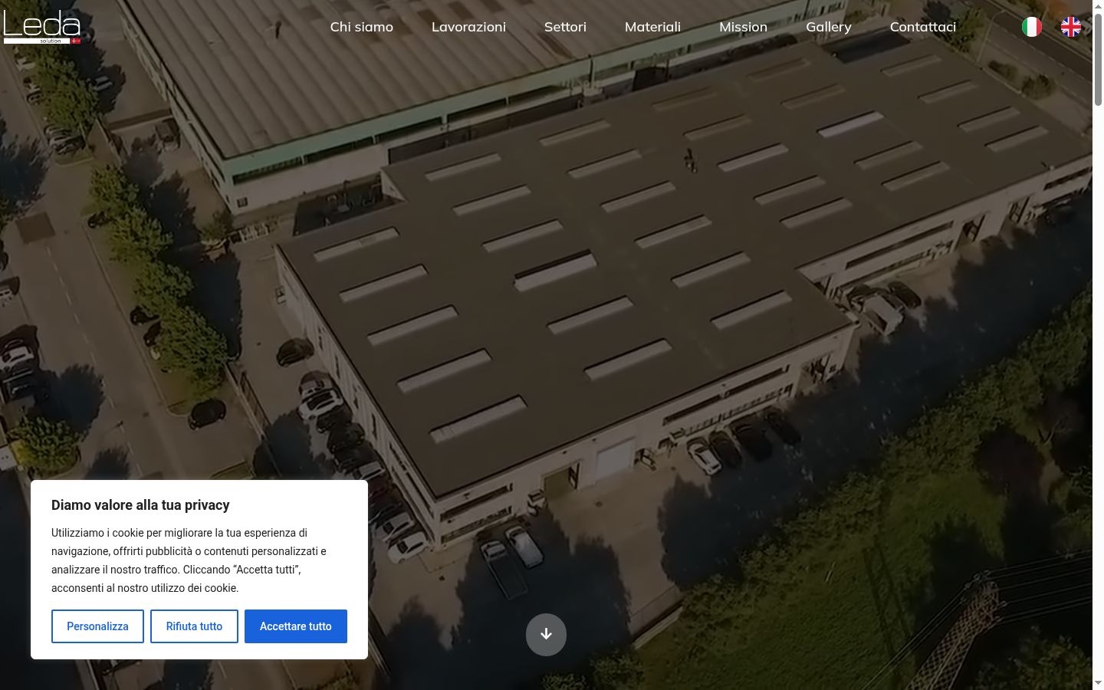Go to the Materiali section
This screenshot has height=690, width=1104.
[652, 27]
